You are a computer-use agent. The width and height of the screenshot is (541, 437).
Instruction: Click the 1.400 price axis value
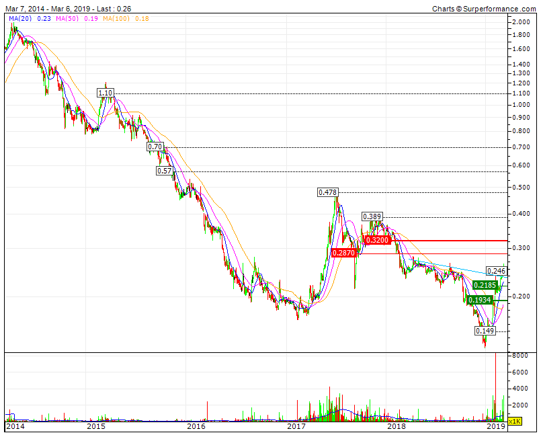click(522, 65)
